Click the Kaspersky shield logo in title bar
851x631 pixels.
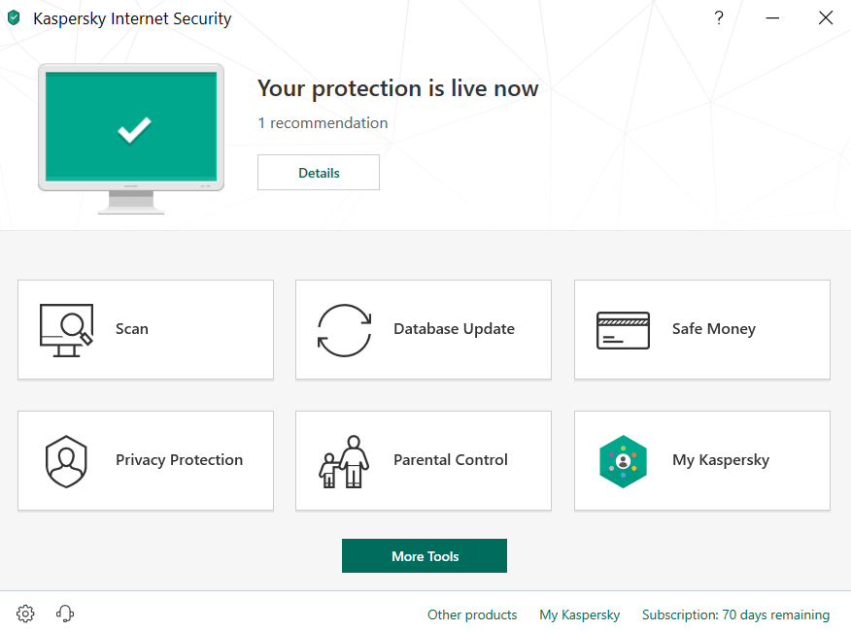(x=14, y=18)
